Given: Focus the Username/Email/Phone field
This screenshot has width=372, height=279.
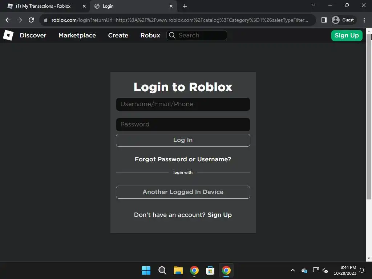Looking at the screenshot, I should coord(183,104).
